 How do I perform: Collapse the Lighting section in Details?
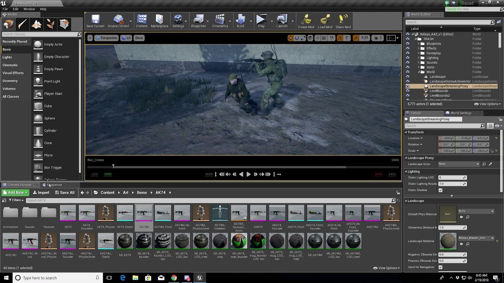406,171
